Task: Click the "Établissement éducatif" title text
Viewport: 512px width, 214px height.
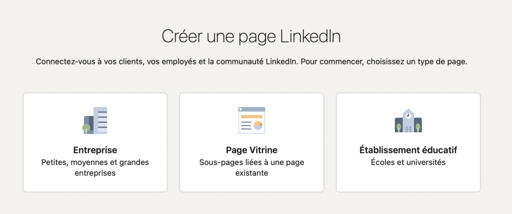Action: pos(408,150)
